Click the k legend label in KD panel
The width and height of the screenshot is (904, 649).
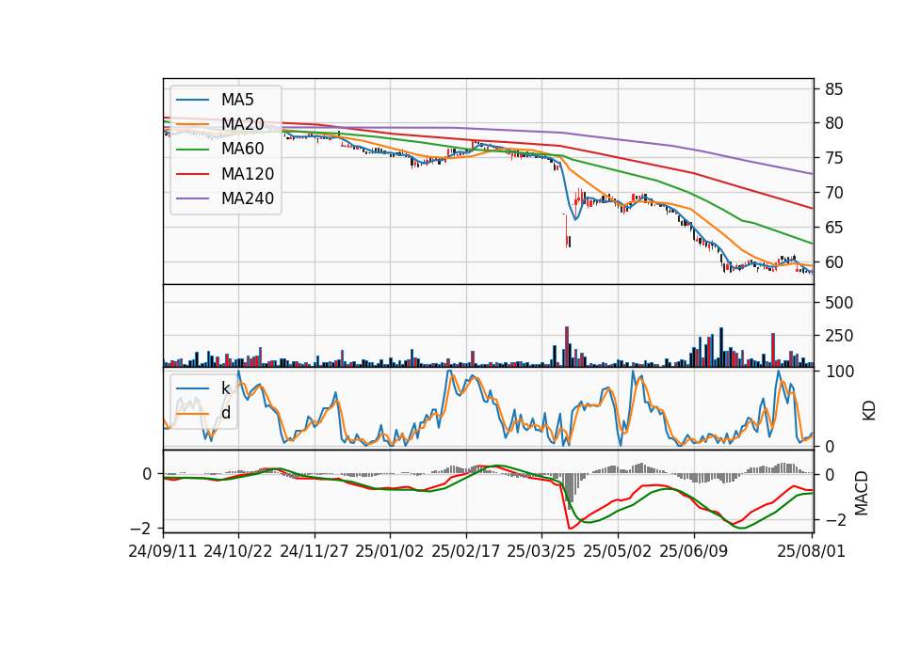pos(225,388)
